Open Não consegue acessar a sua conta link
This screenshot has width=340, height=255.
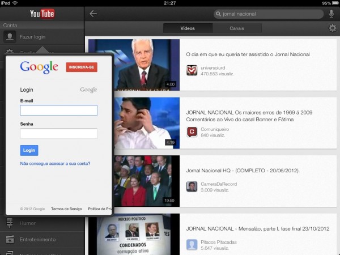pos(55,164)
